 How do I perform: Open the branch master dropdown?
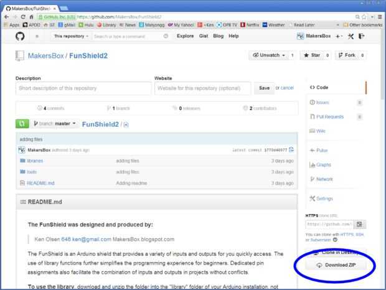55,123
